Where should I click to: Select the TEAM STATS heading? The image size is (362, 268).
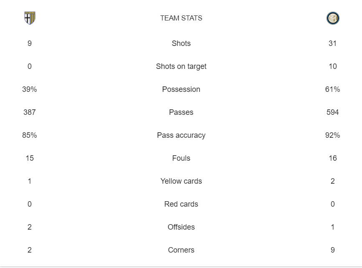[x=181, y=18]
